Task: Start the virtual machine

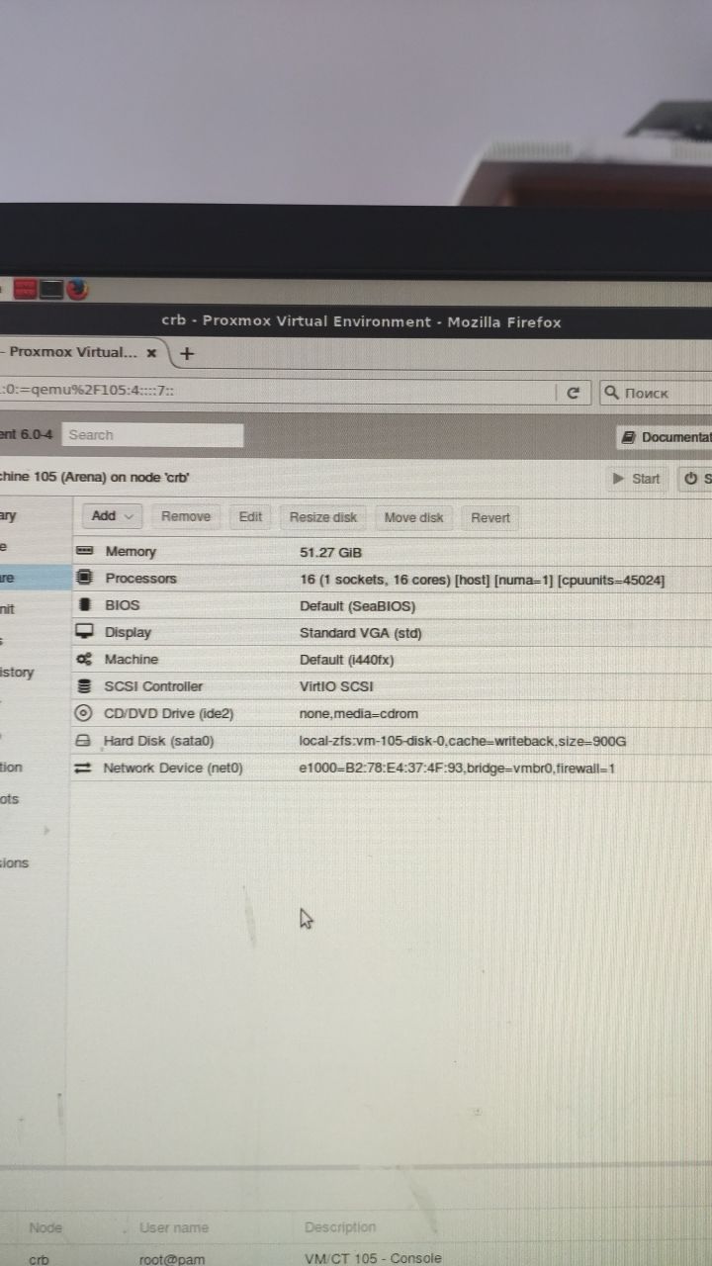Action: click(637, 479)
